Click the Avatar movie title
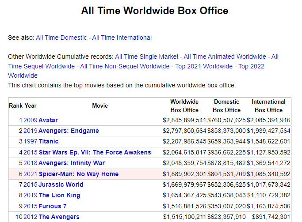 [48, 120]
